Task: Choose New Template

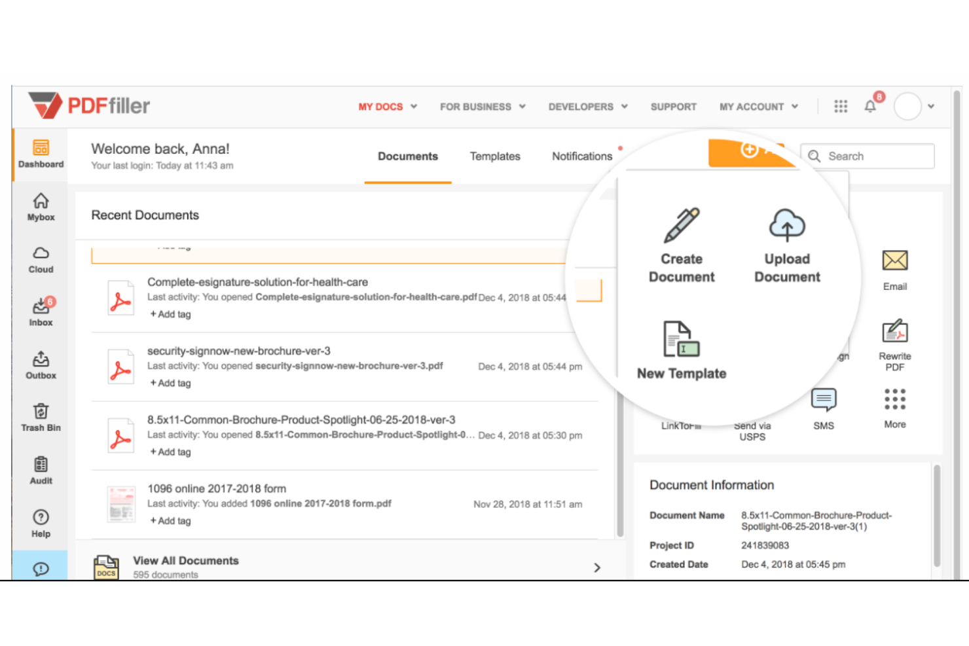Action: pos(682,350)
